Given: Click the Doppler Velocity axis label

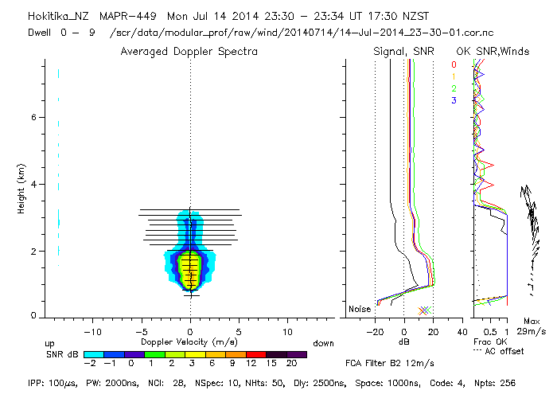Looking at the screenshot, I should 189,341.
